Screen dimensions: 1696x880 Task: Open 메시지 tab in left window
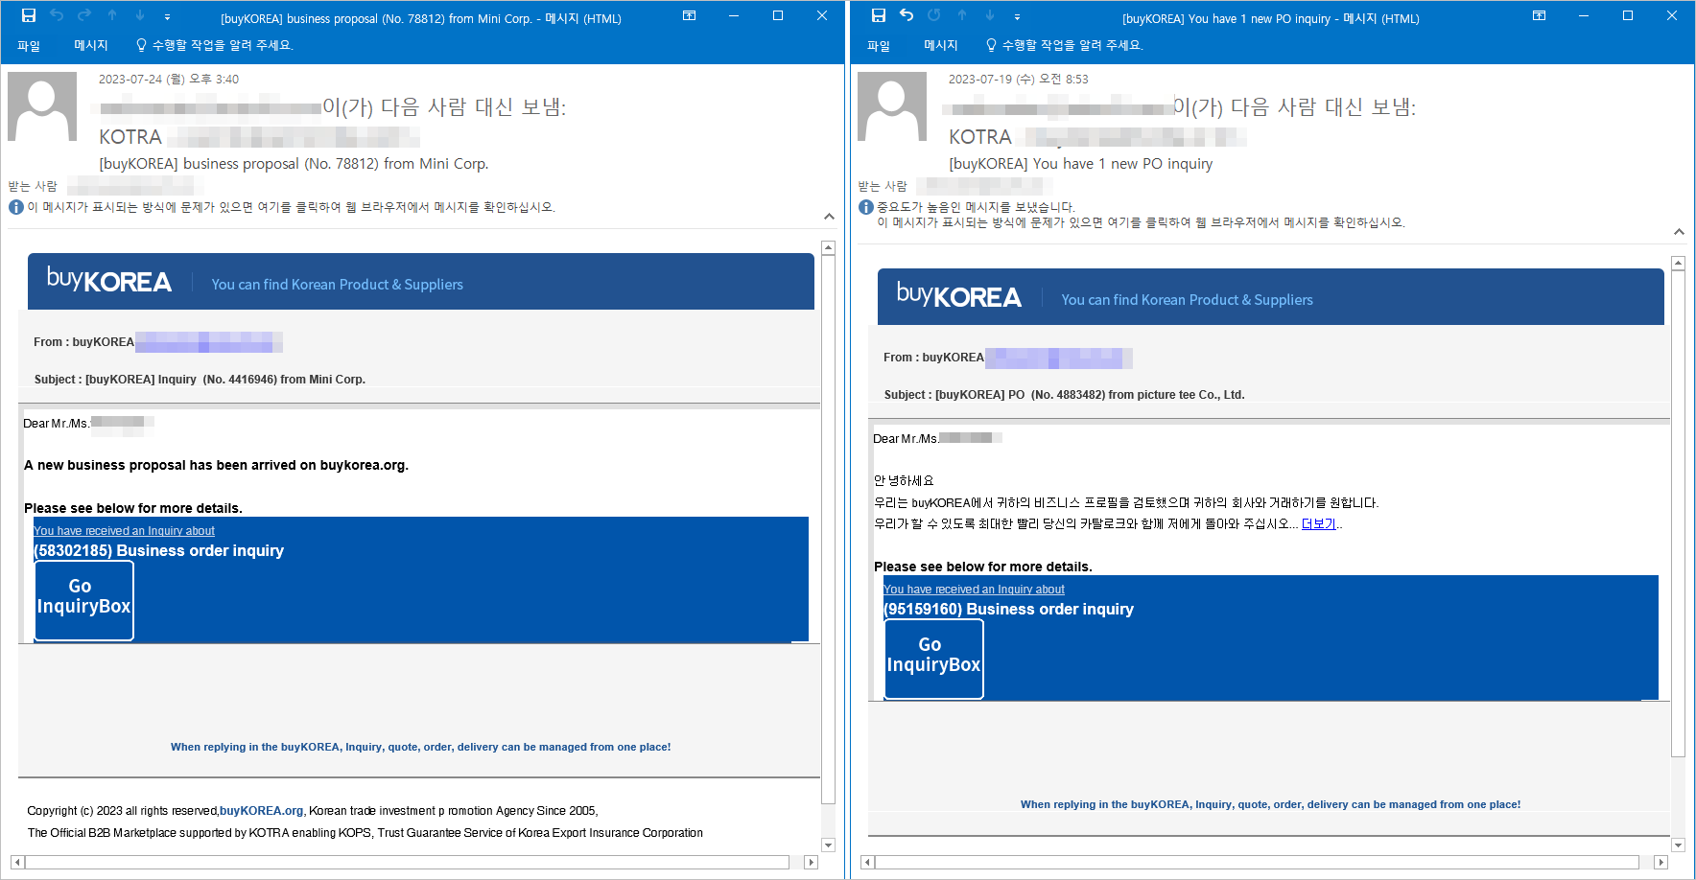point(91,45)
